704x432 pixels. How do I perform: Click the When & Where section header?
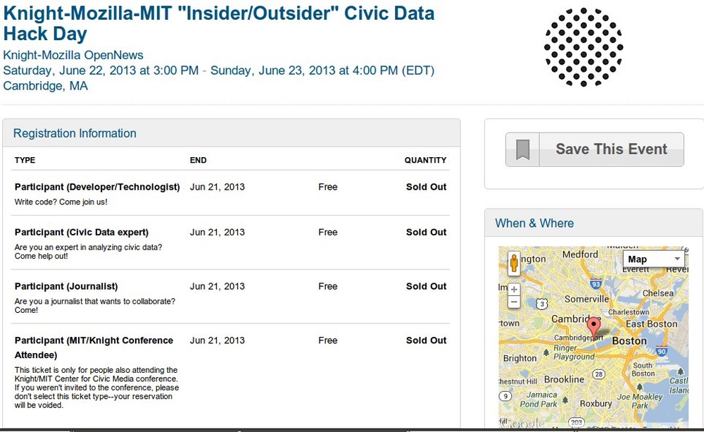(x=534, y=223)
